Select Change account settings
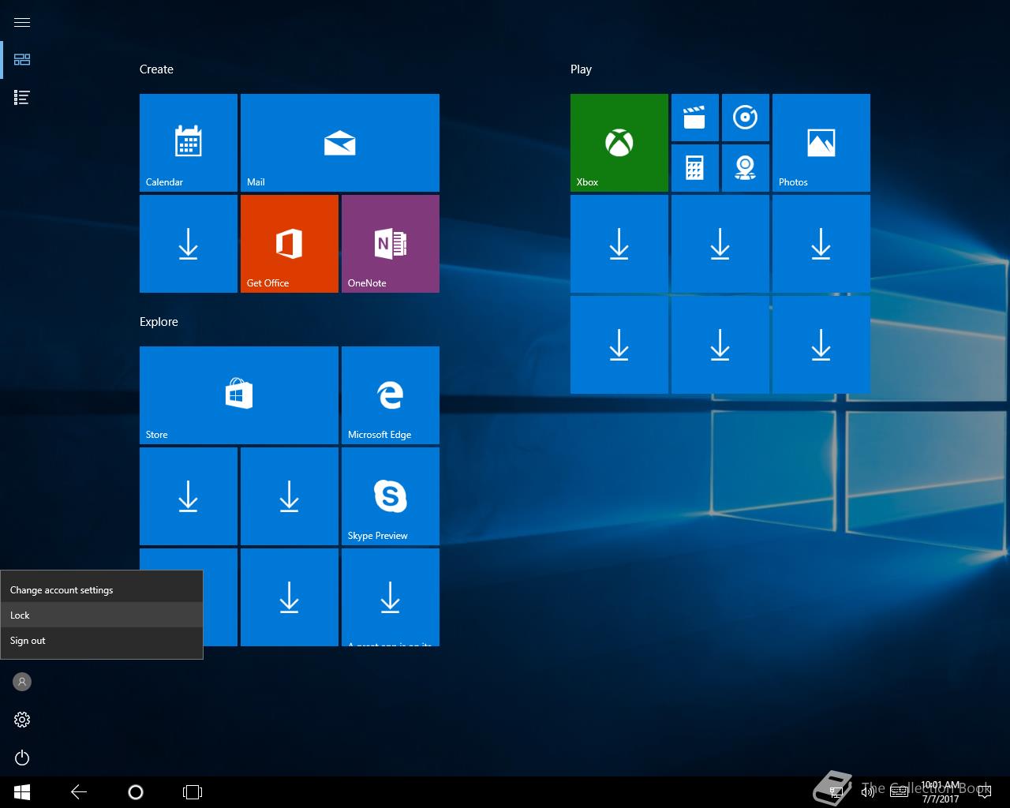 [x=102, y=590]
